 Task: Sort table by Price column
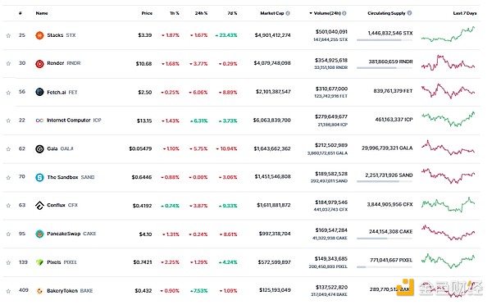click(147, 13)
